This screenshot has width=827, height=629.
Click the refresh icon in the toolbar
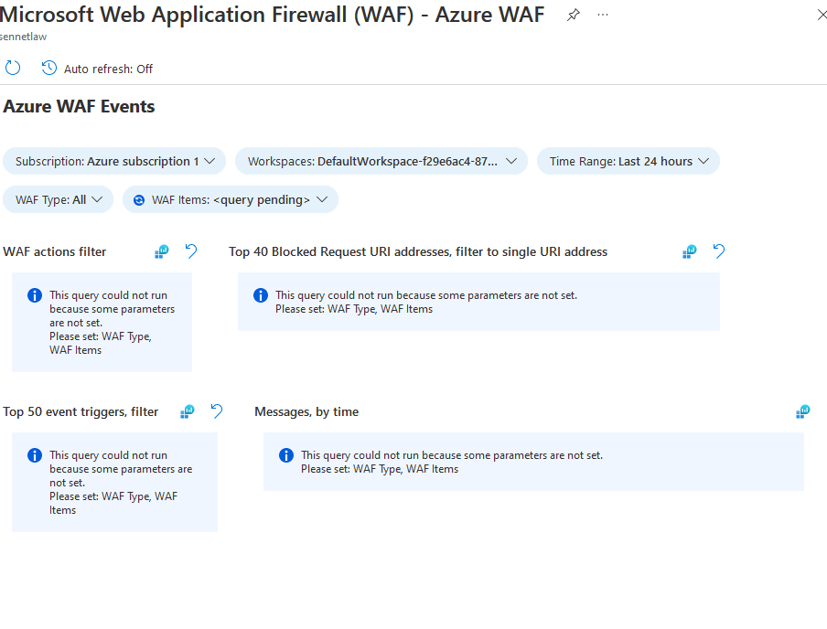pyautogui.click(x=13, y=69)
